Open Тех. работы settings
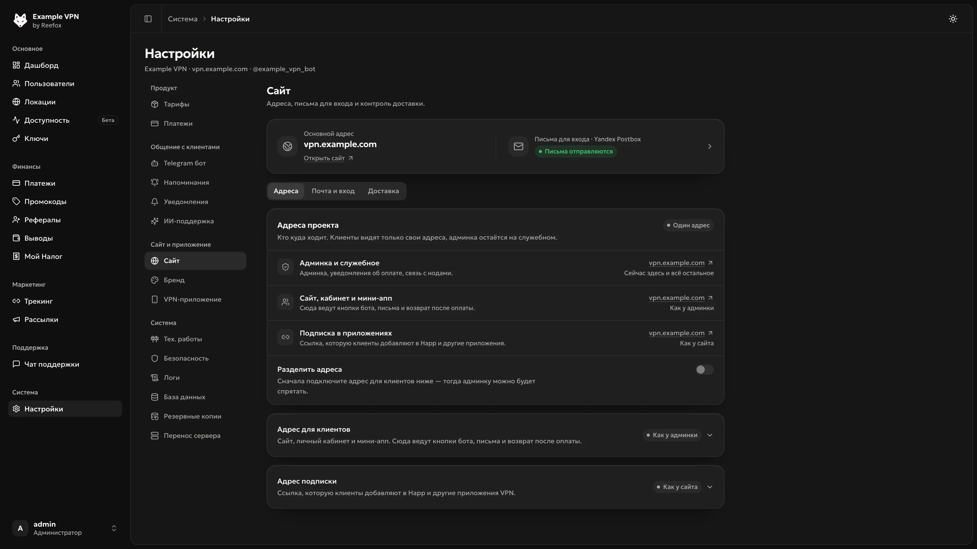This screenshot has height=549, width=977. point(195,339)
